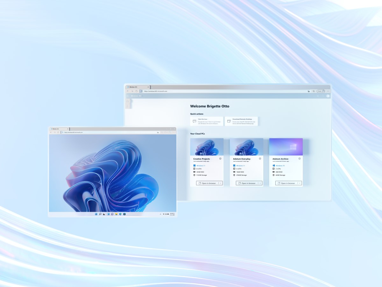Screen dimensions: 382x287
Task: Launch Microsoft Store from the Cloud PC taskbar
Action: pyautogui.click(x=124, y=214)
